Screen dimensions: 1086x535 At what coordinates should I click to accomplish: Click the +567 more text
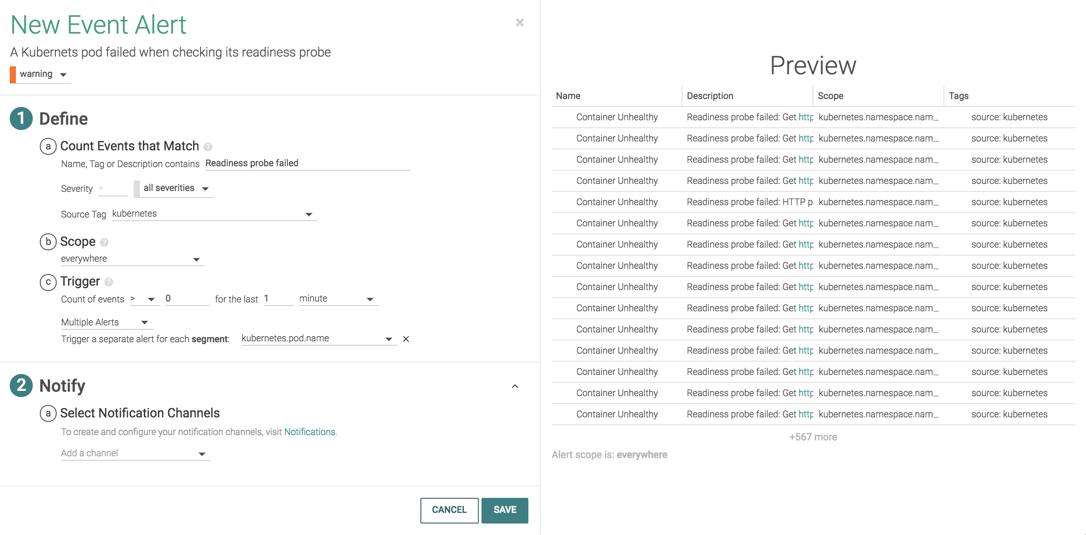pos(813,437)
